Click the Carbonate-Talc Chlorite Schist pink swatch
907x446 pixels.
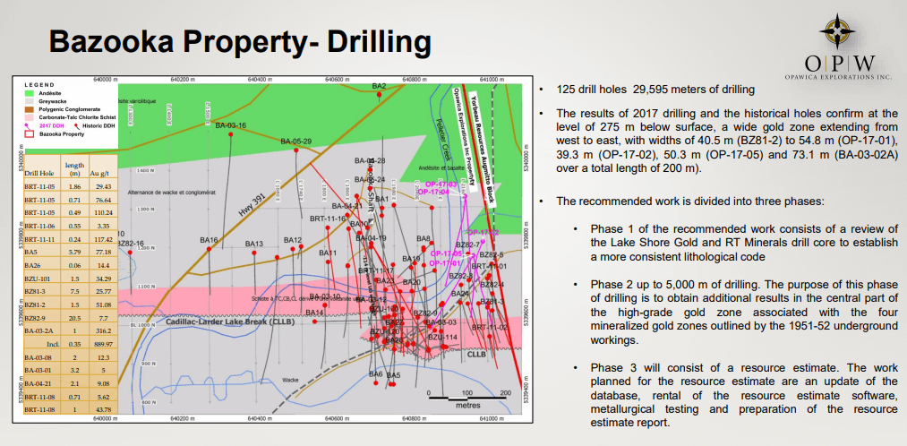tap(30, 116)
